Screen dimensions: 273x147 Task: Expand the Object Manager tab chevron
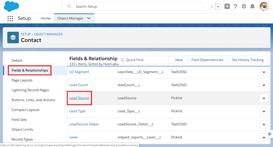coord(89,18)
